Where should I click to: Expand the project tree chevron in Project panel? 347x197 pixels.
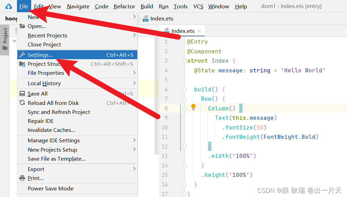tap(14, 41)
